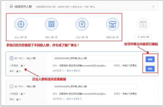Screen dimensions: 164x107
Task: Click 编辑 for 核心人群 unit
Action: tap(150, 59)
